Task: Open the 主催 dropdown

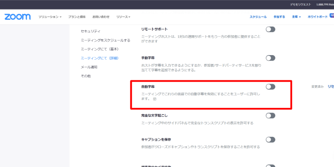Action: pos(296,17)
